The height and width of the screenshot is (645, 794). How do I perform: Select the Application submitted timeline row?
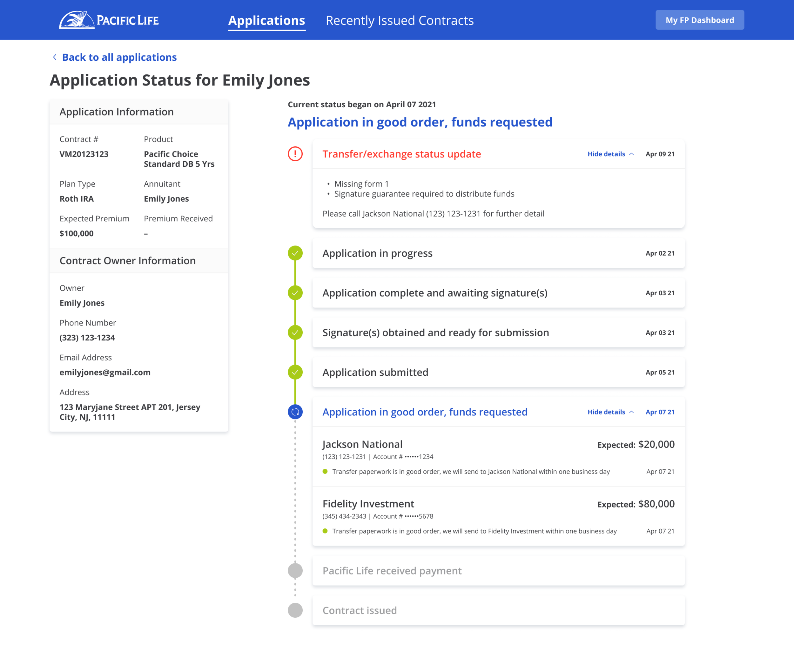[498, 372]
